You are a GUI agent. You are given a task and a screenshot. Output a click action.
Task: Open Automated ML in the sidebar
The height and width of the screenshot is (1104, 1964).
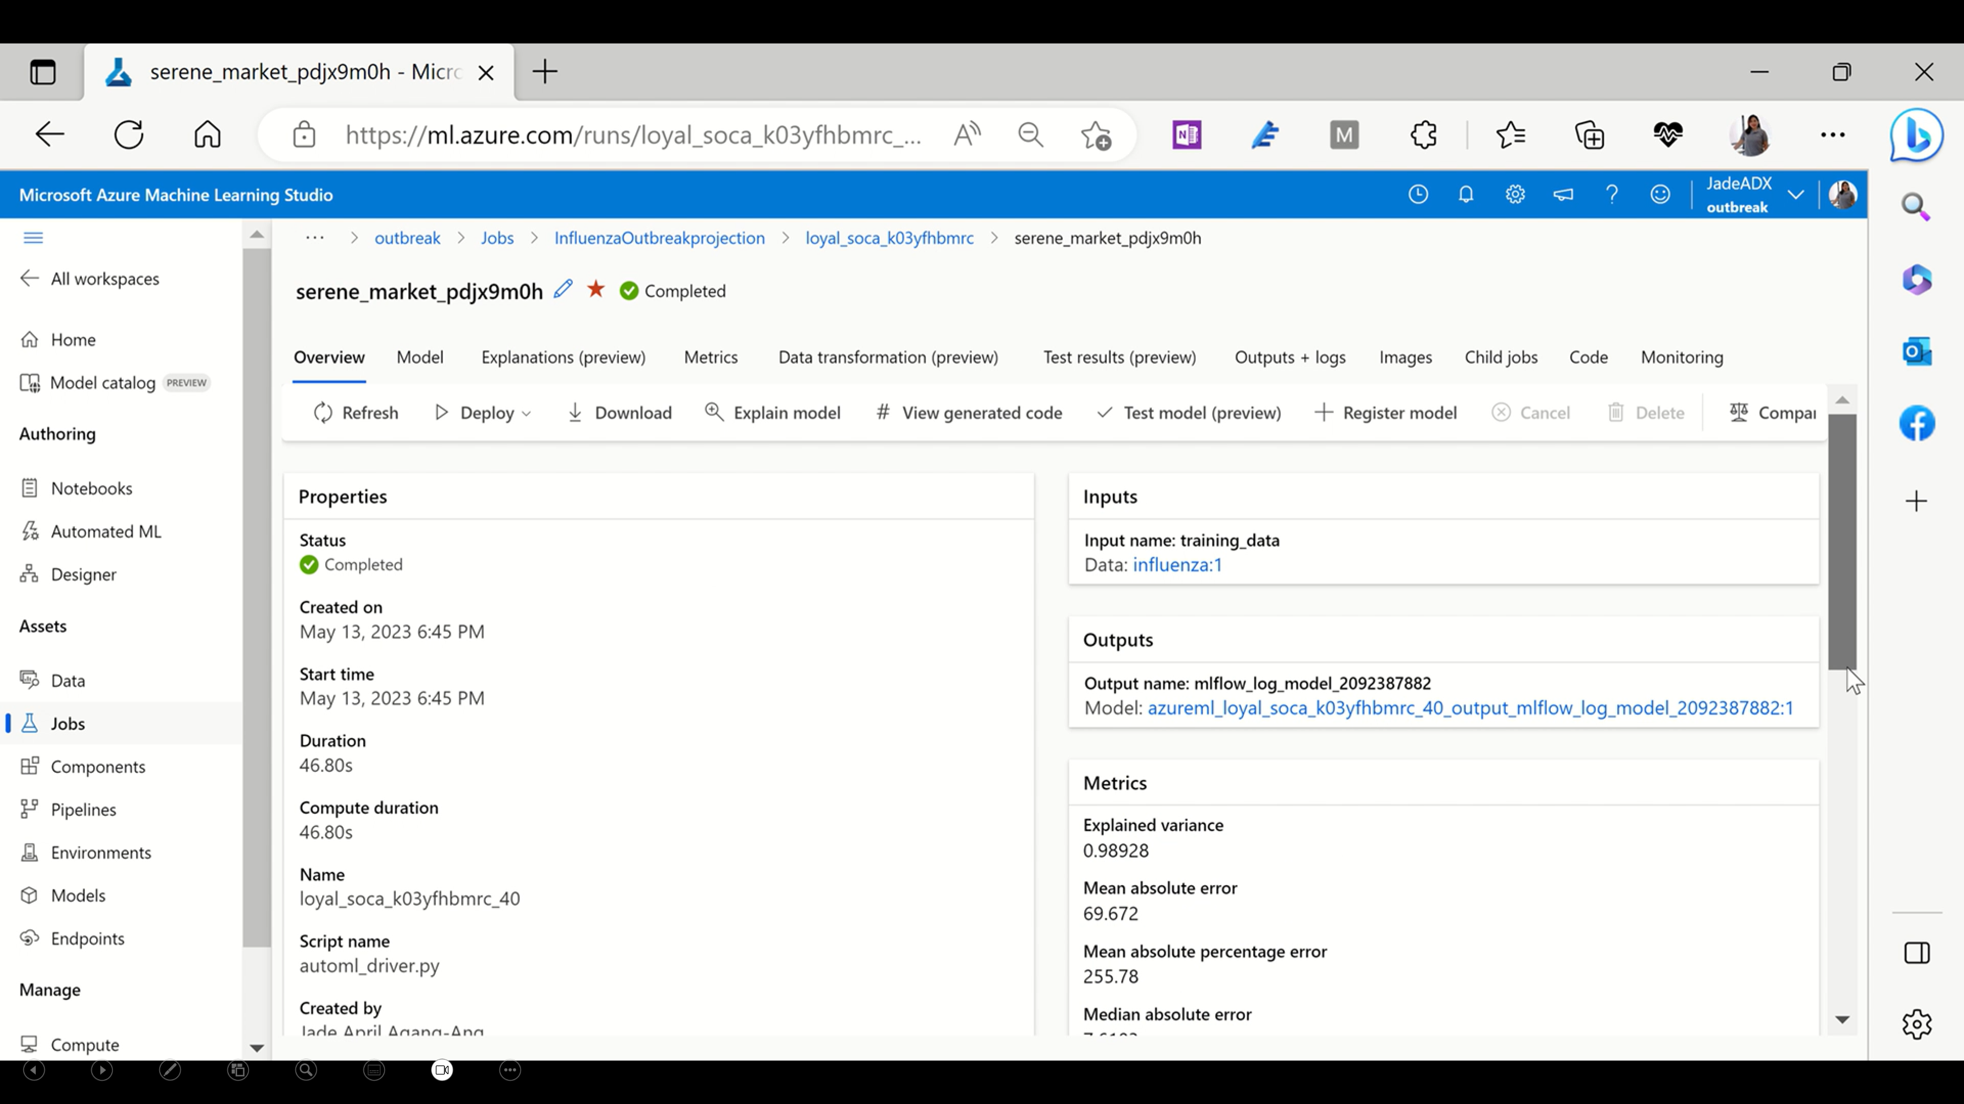[x=106, y=532]
